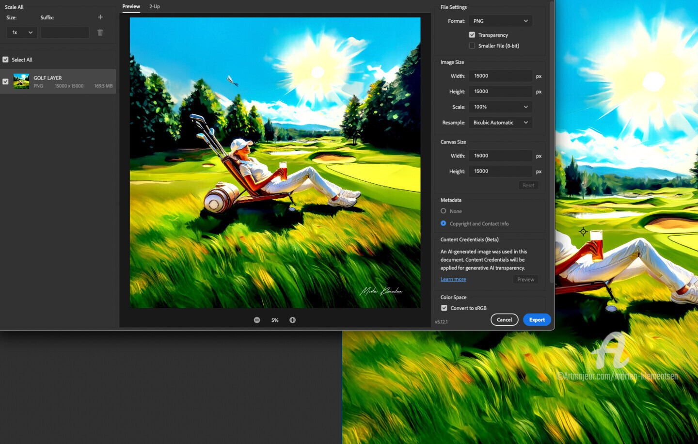Image resolution: width=698 pixels, height=444 pixels.
Task: Delete the 1x scale row with trash icon
Action: (x=100, y=32)
